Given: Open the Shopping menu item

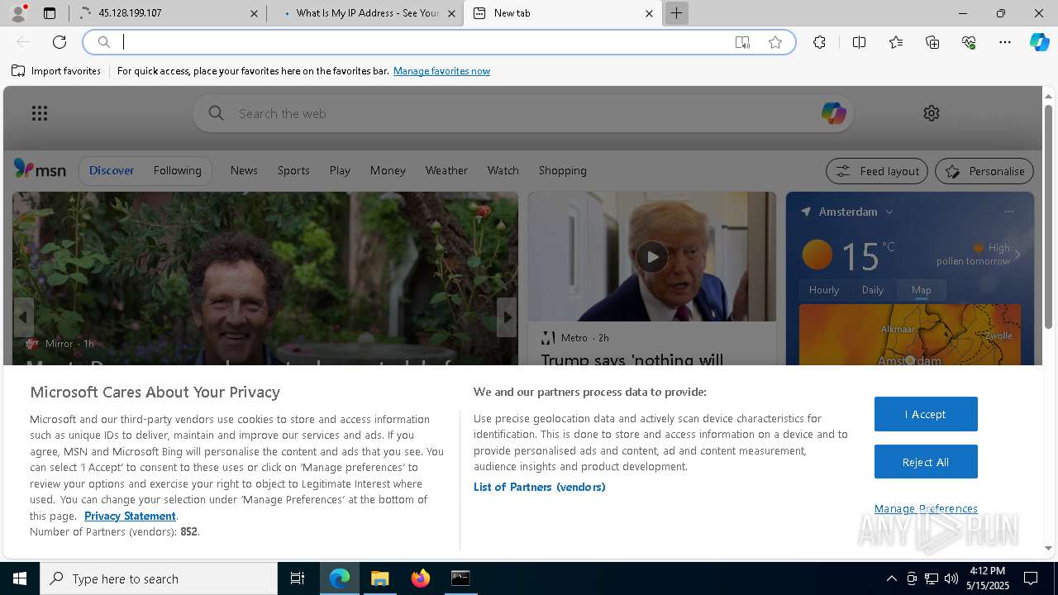Looking at the screenshot, I should 562,170.
